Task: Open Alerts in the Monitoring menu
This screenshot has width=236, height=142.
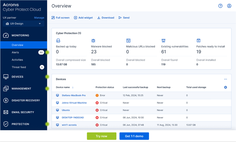Action: point(15,52)
